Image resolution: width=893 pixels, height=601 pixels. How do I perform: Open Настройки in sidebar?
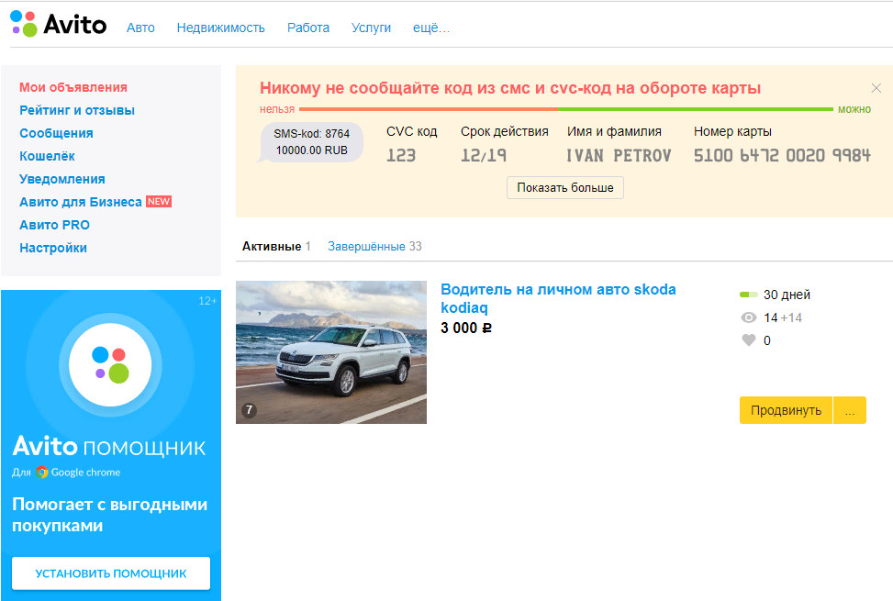(x=53, y=248)
